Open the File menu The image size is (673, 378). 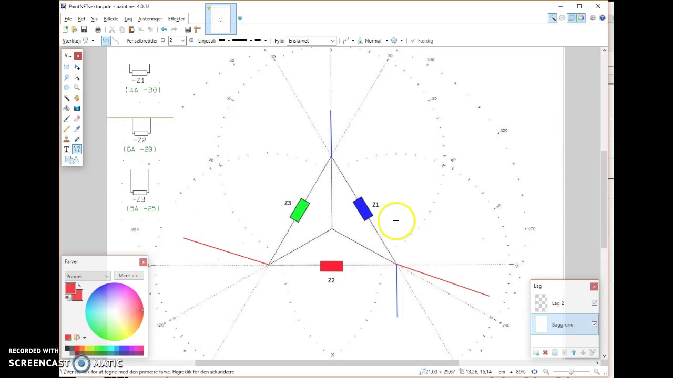(x=68, y=19)
